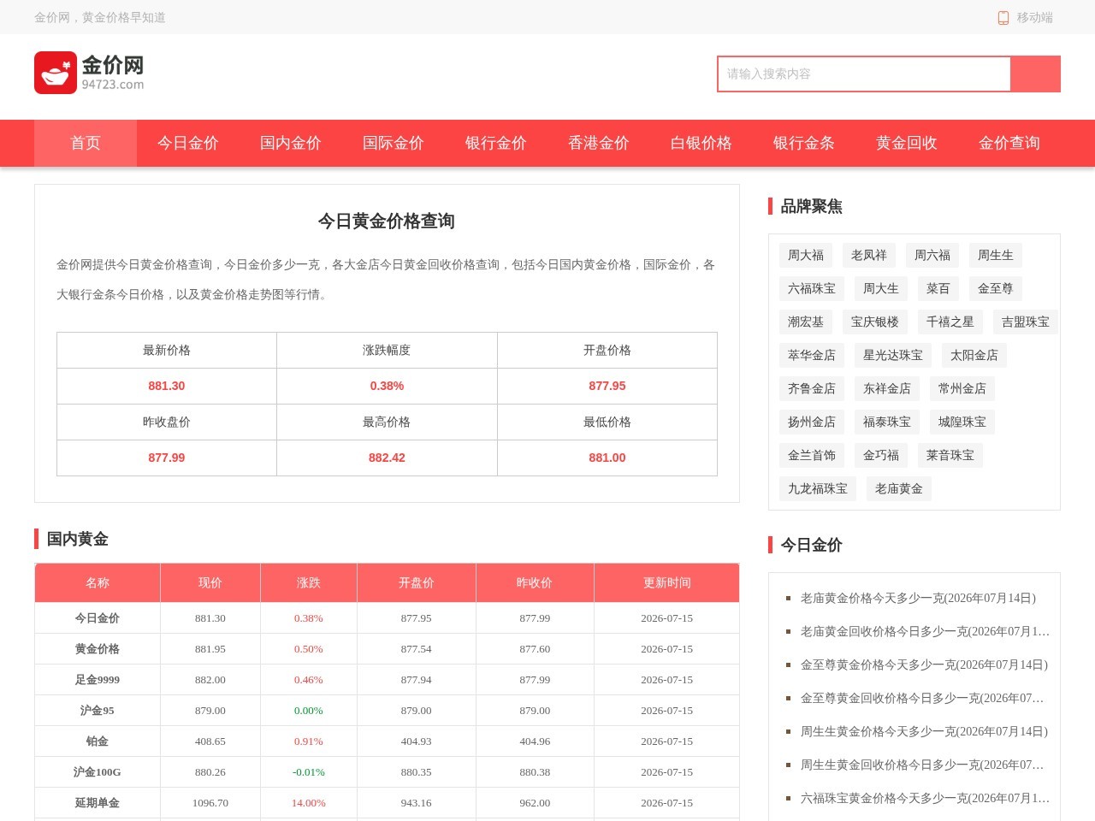Open the 首页 navigation tab

tap(86, 143)
